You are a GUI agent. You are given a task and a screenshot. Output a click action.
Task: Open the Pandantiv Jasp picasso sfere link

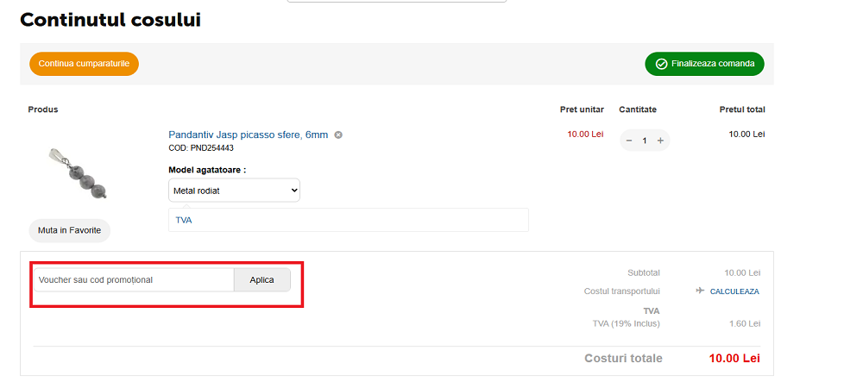pyautogui.click(x=248, y=135)
